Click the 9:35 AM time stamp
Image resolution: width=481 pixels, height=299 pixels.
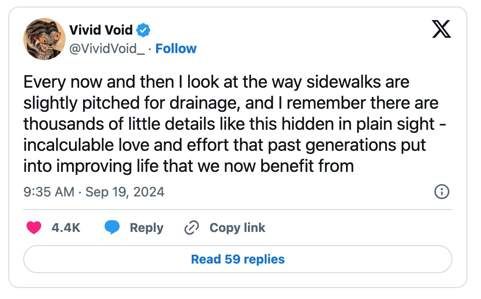click(49, 192)
